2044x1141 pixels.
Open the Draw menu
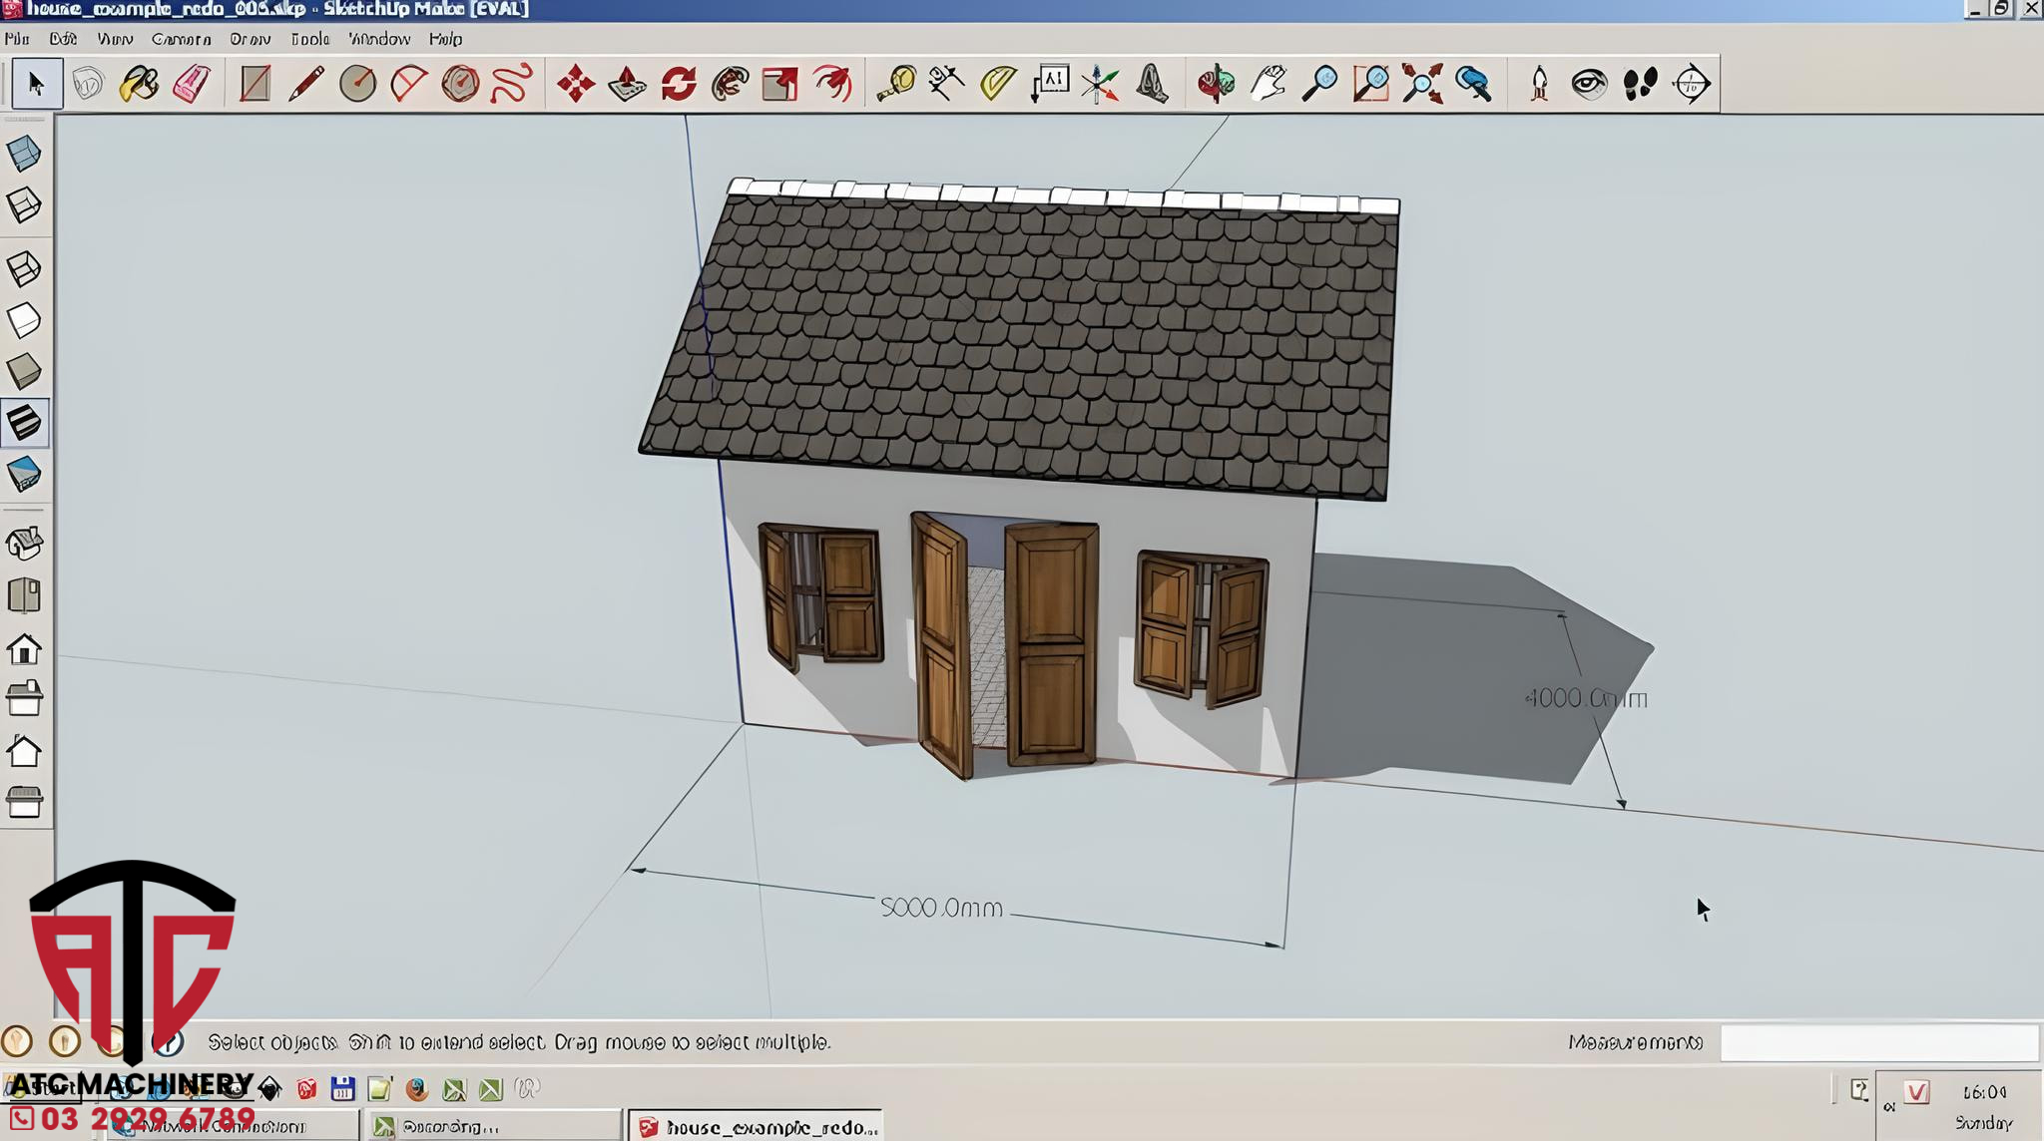pyautogui.click(x=250, y=39)
